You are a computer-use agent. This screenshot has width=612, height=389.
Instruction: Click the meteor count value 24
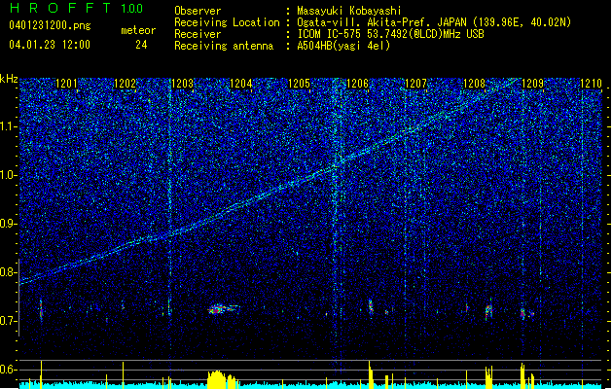click(x=141, y=45)
